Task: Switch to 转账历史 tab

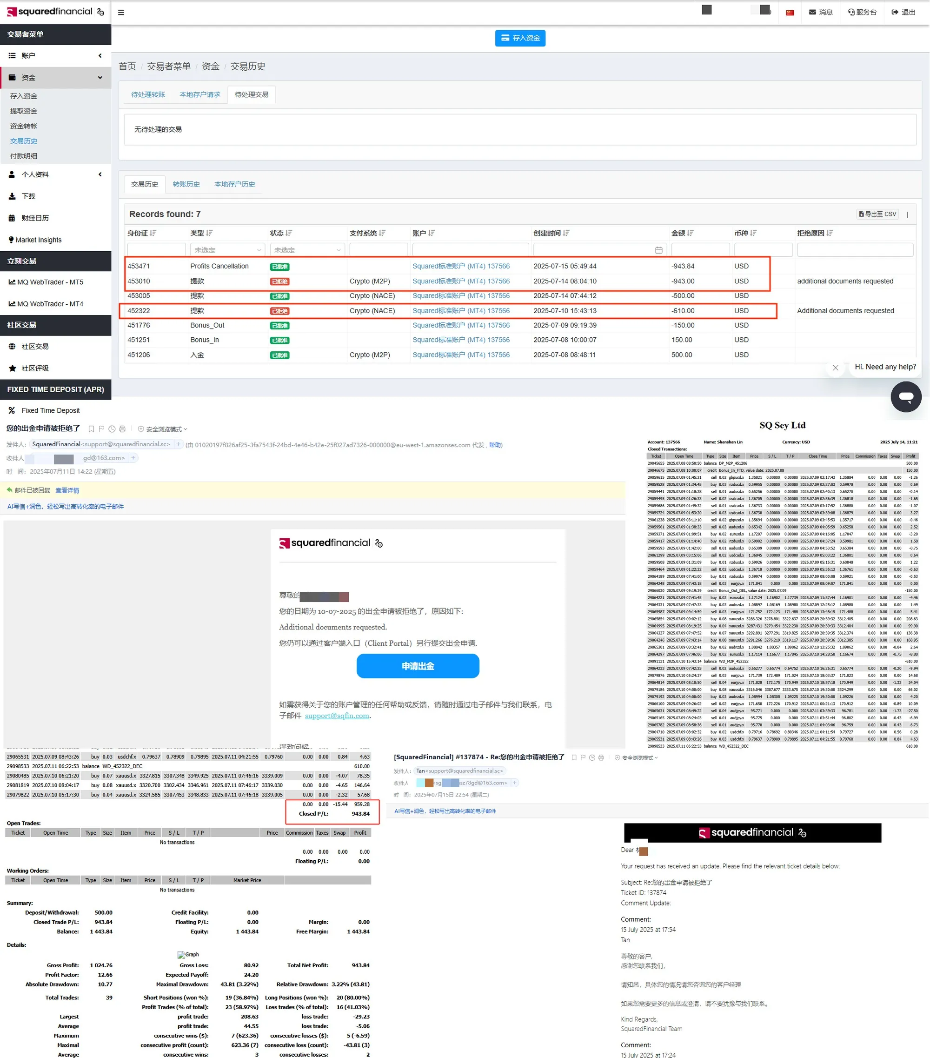Action: pos(186,184)
